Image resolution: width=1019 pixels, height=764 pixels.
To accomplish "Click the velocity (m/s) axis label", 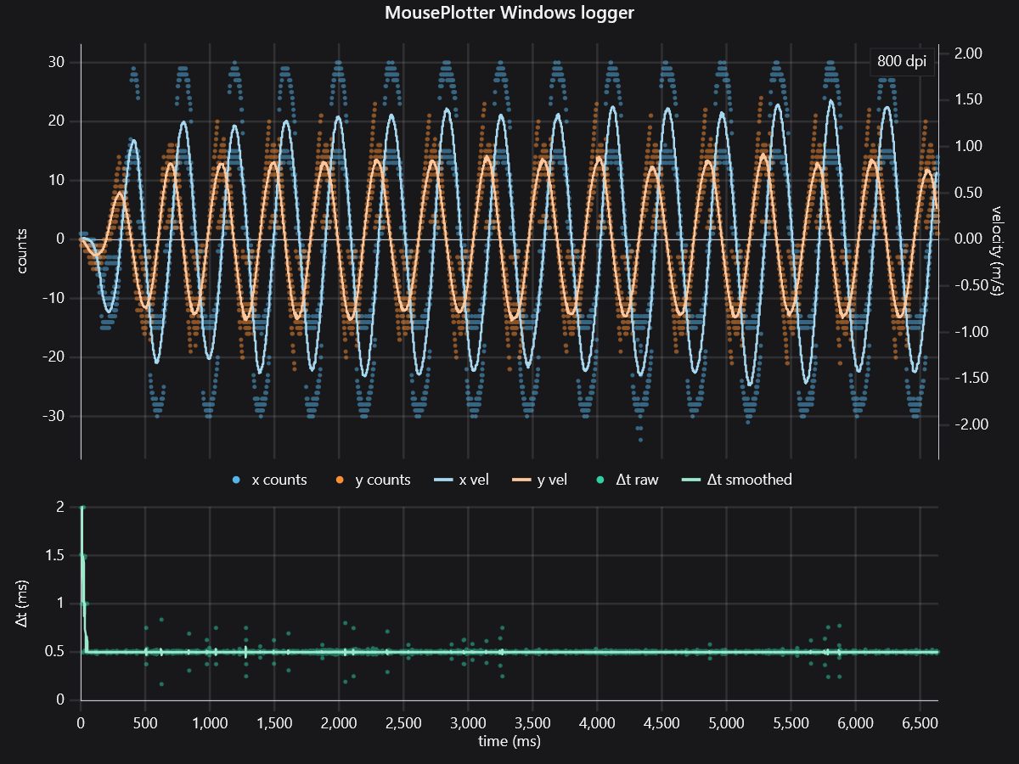I will tap(997, 251).
